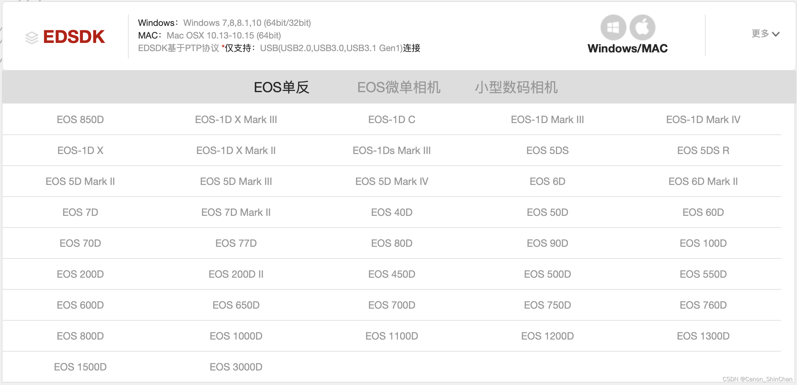Select the EOS 3000D entry

pos(236,367)
